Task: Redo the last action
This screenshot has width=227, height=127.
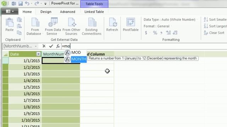Action: point(37,3)
